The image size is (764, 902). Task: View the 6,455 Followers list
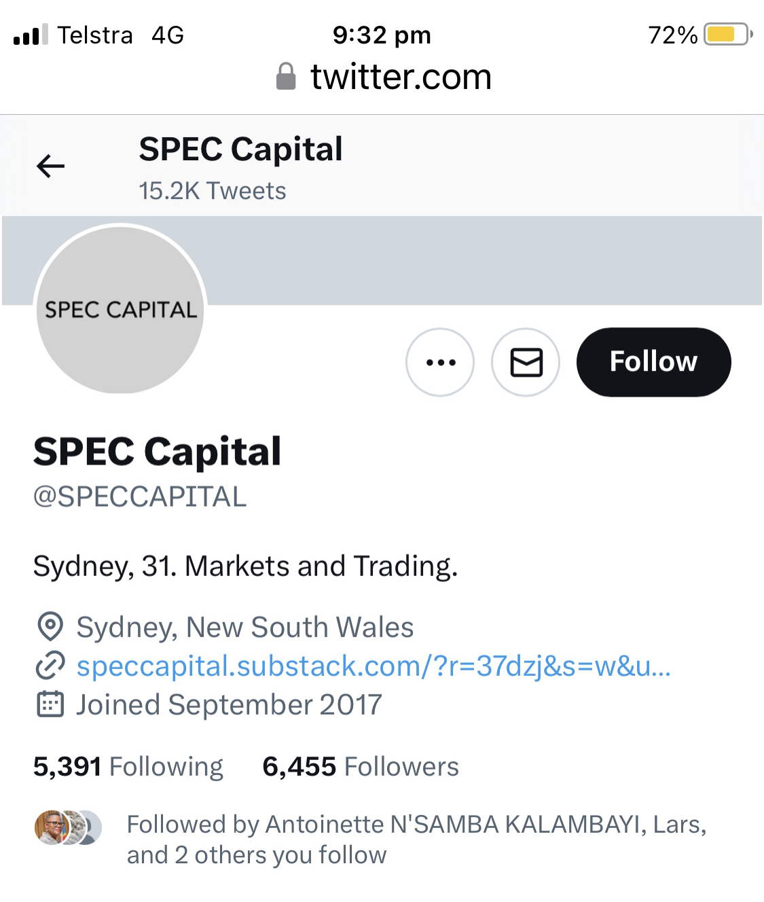(360, 767)
